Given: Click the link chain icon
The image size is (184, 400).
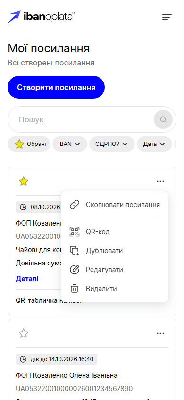Looking at the screenshot, I should [75, 205].
